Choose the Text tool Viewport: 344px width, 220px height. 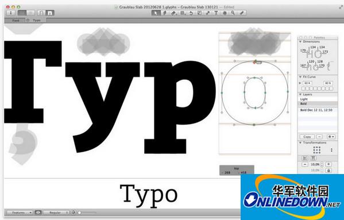pos(216,13)
